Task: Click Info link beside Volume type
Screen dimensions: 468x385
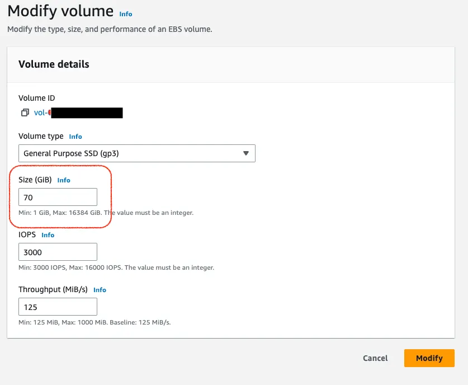Action: click(75, 137)
